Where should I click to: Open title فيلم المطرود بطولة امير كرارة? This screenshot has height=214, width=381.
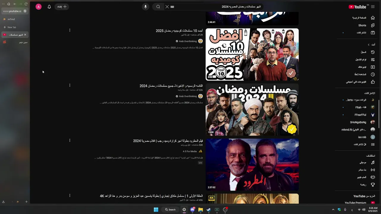click(x=168, y=141)
